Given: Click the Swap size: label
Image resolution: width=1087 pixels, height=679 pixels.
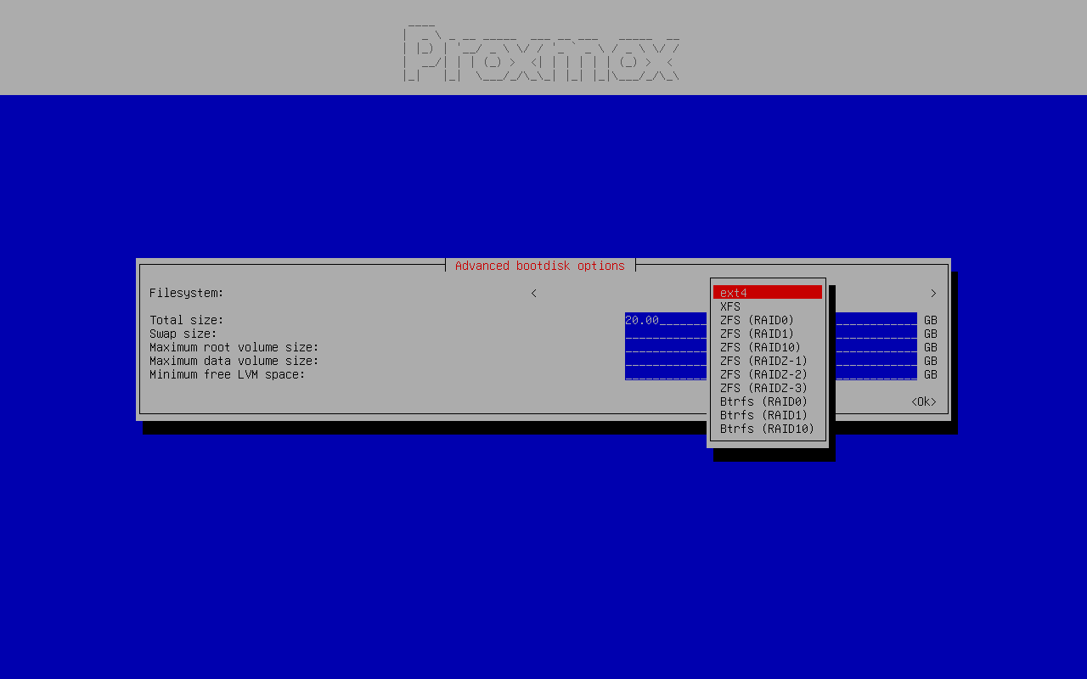Looking at the screenshot, I should click(x=183, y=334).
